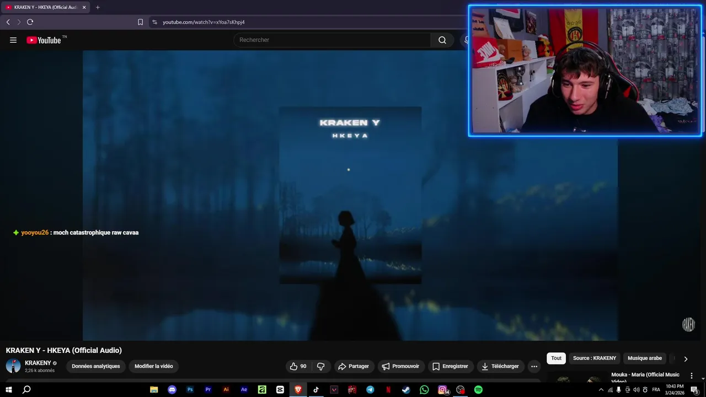Open Discord from taskbar
The height and width of the screenshot is (397, 706).
tap(172, 390)
